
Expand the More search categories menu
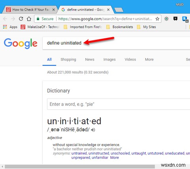149,59
